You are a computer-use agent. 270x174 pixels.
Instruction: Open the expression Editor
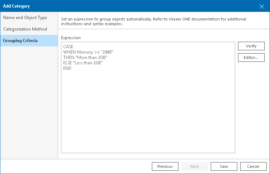[251, 58]
